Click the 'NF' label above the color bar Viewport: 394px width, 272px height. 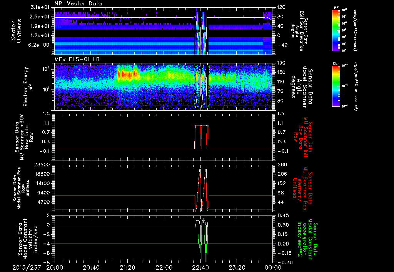coord(336,8)
